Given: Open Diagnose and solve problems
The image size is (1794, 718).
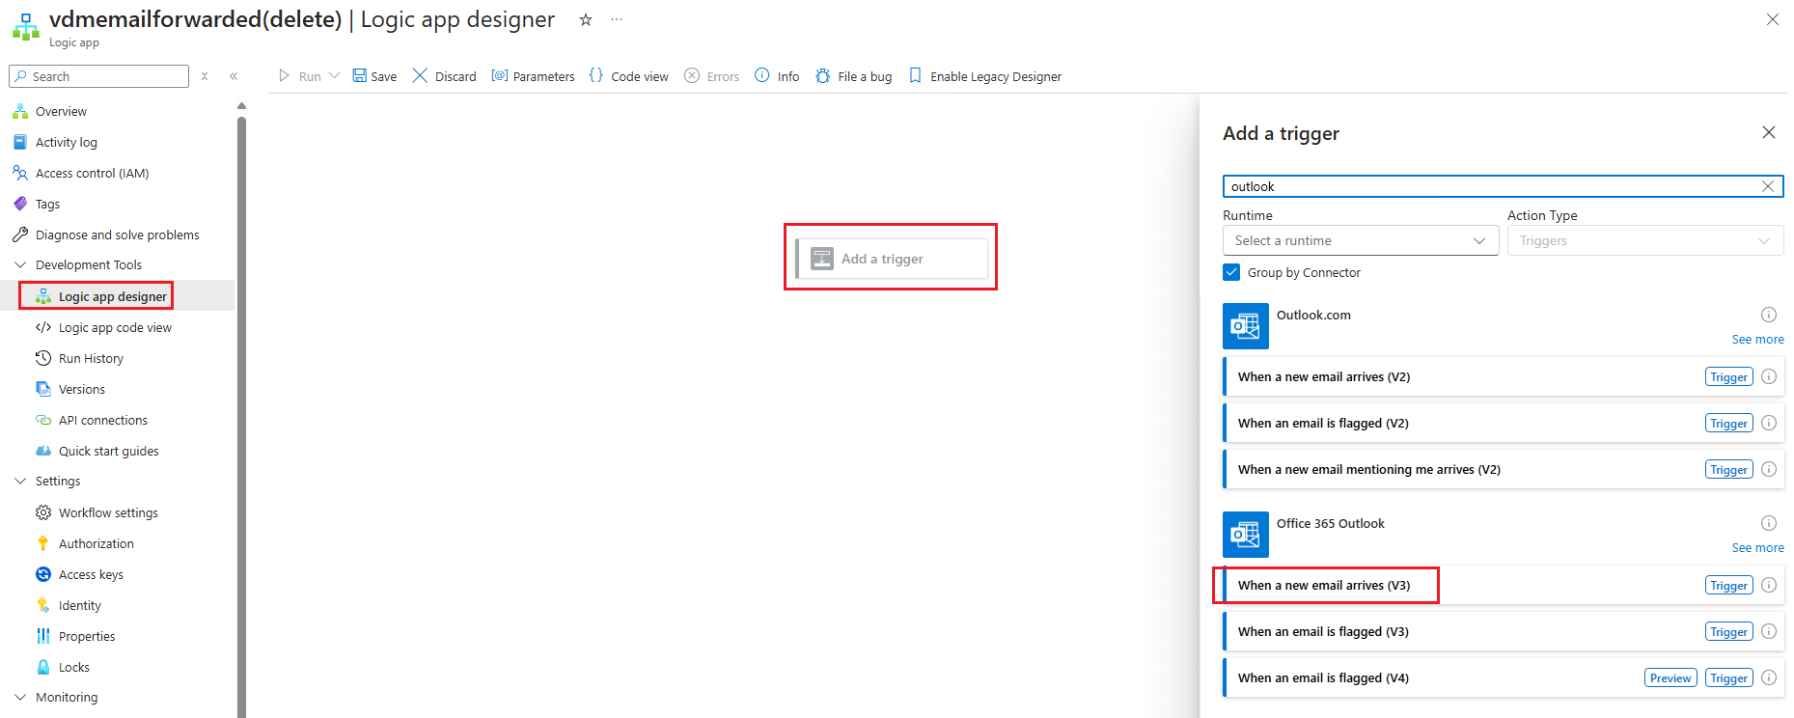Looking at the screenshot, I should [x=117, y=235].
